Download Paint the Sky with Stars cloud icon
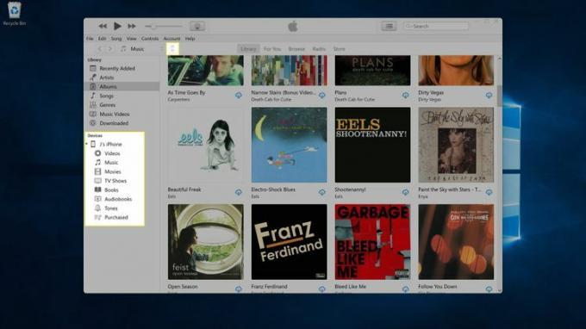This screenshot has height=329, width=586. [x=489, y=192]
